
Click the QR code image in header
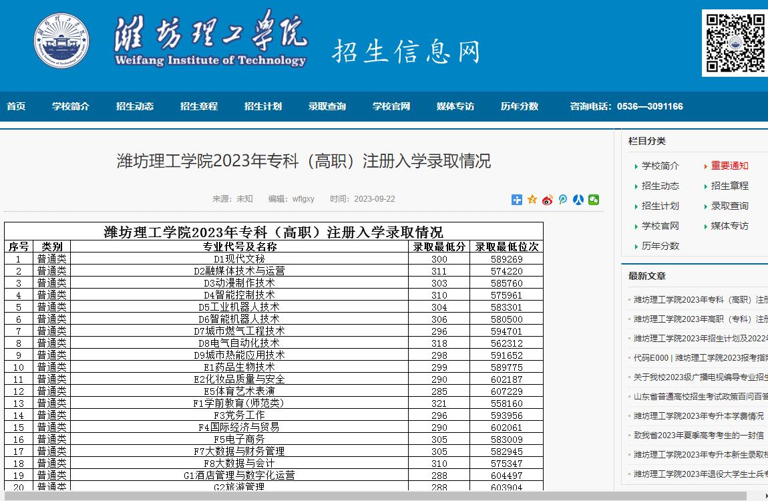click(x=735, y=43)
